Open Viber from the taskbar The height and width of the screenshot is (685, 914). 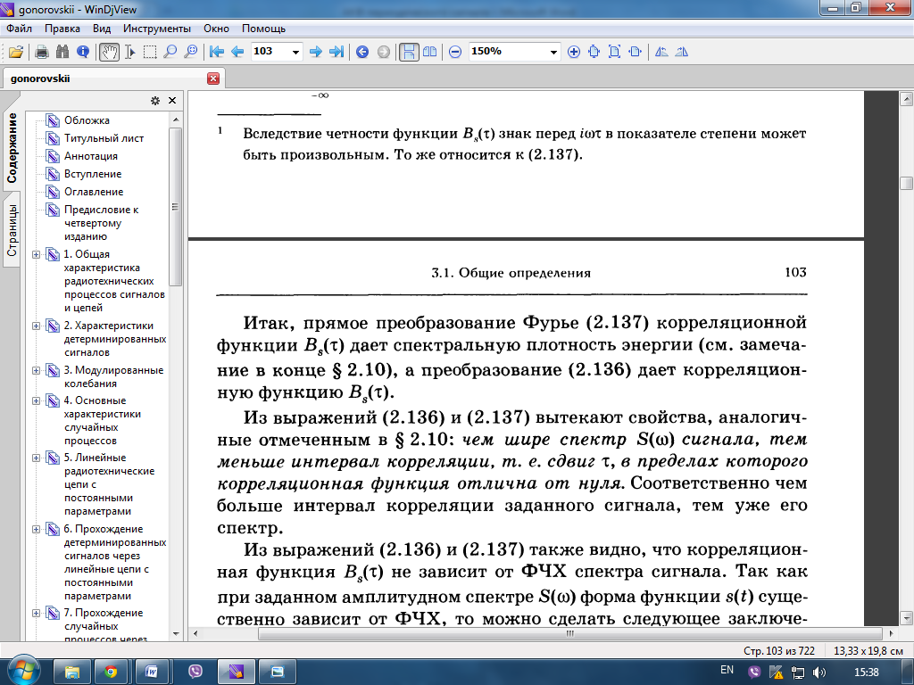(x=195, y=673)
